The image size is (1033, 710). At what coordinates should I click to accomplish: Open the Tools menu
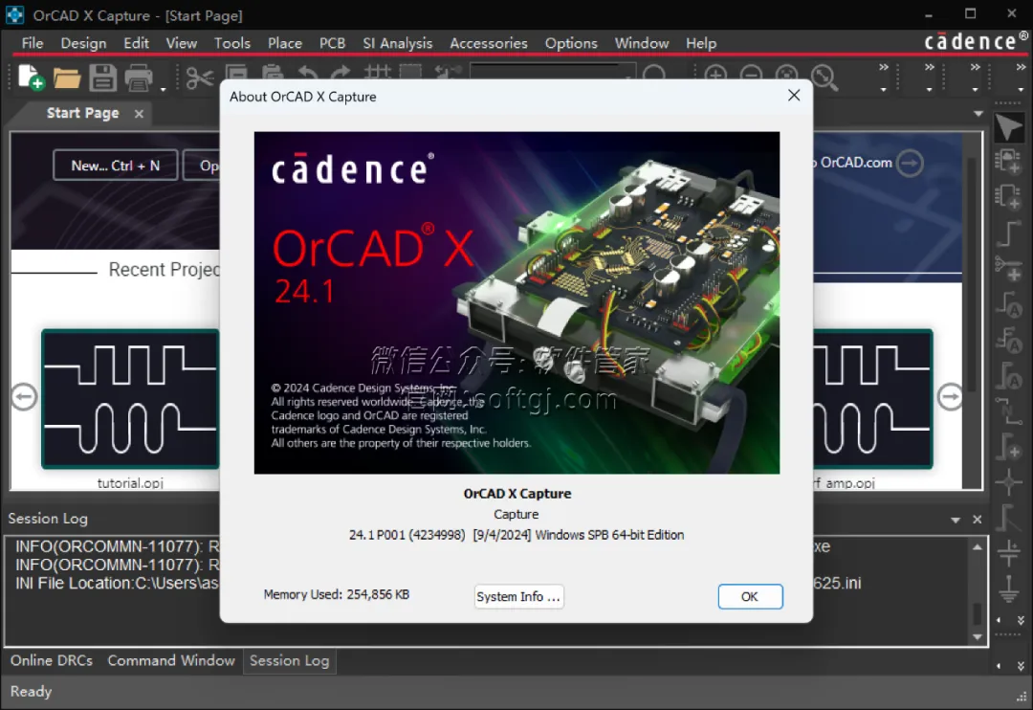[x=231, y=43]
